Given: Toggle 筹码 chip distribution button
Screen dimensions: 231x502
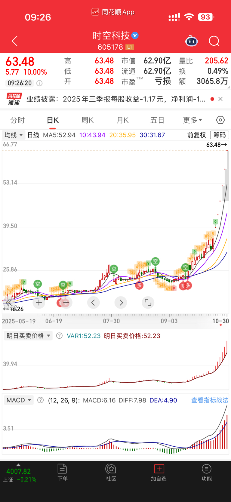Looking at the screenshot, I should click(220, 135).
